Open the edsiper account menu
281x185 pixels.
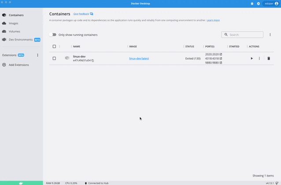click(271, 4)
